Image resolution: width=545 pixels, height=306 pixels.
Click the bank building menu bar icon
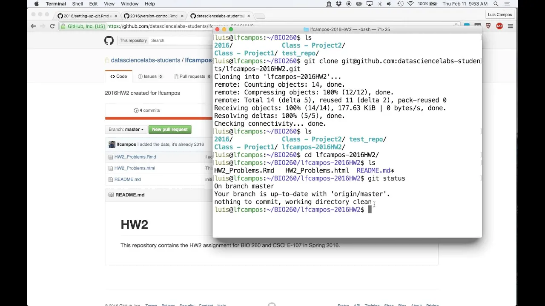click(x=329, y=4)
